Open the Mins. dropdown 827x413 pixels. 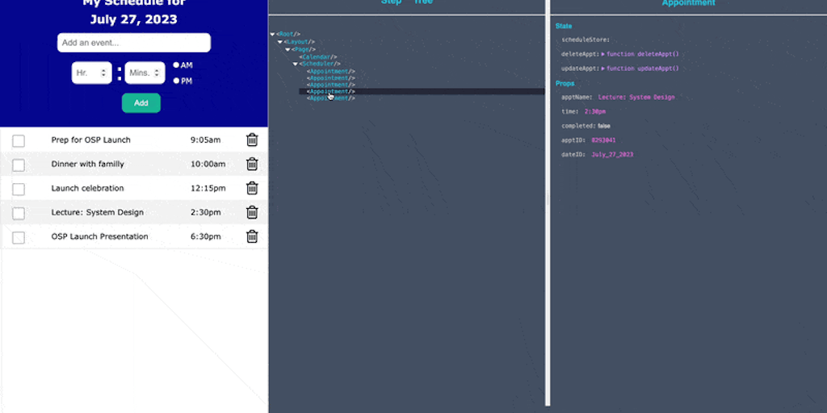(x=145, y=73)
